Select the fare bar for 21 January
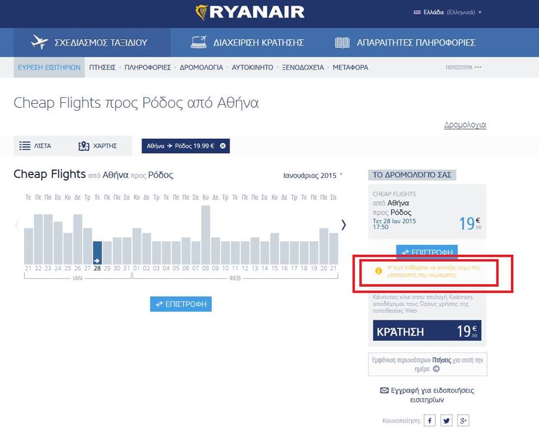The width and height of the screenshot is (539, 441). click(29, 246)
